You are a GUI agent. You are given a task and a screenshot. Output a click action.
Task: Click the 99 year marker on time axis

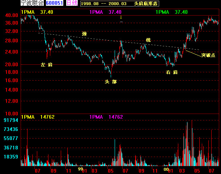click(x=80, y=169)
